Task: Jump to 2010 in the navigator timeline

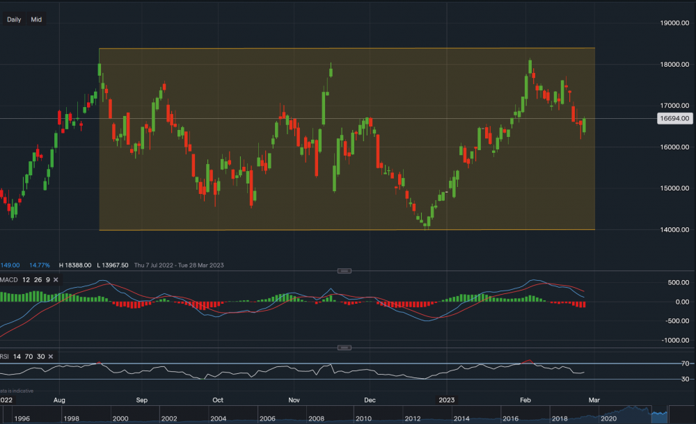Action: [362, 419]
